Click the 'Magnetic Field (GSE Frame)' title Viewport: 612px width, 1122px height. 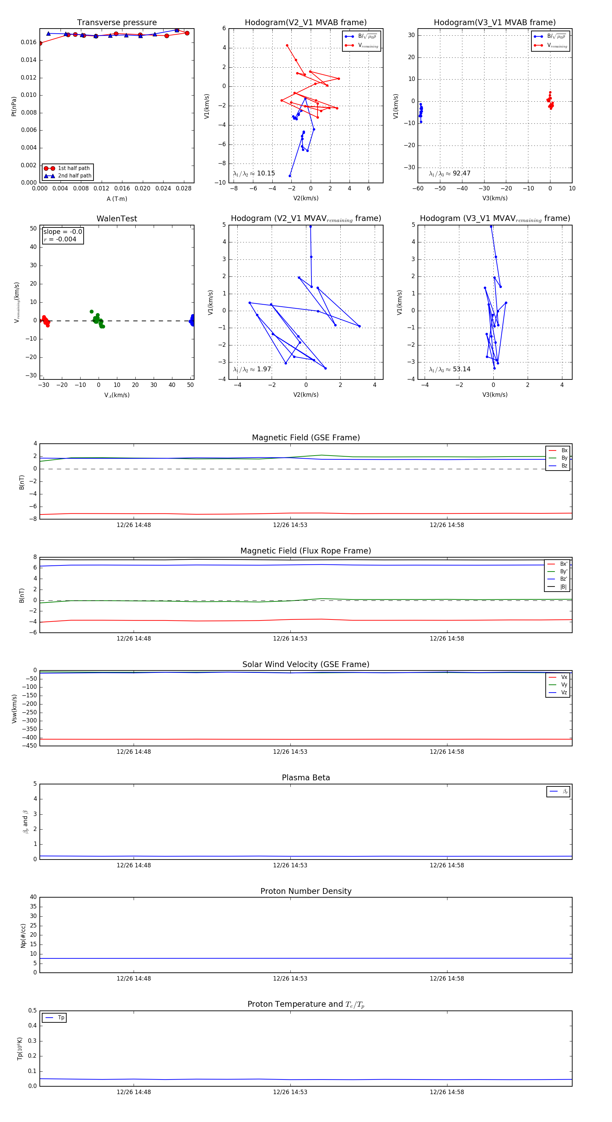[306, 438]
